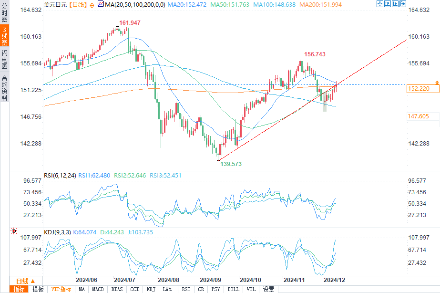Expand the 日线 period dropdown
Viewport: 440px width, 293px height.
tap(26, 281)
